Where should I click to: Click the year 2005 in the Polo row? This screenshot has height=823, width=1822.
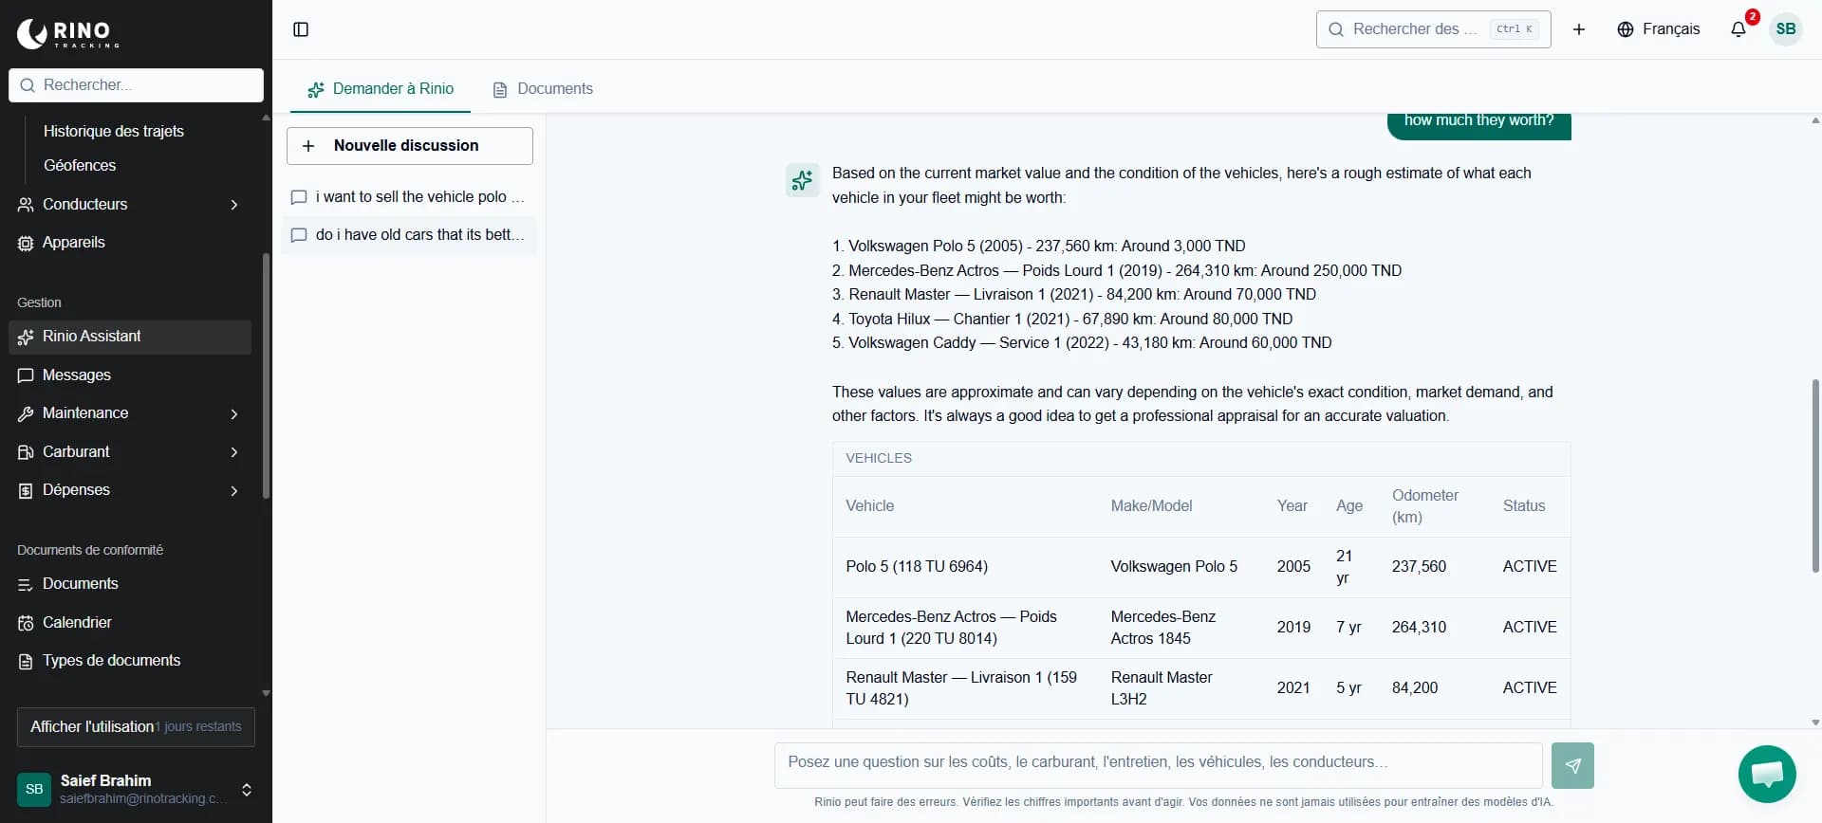tap(1293, 567)
